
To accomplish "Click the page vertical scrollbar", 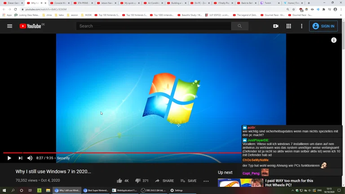I will tap(344, 35).
